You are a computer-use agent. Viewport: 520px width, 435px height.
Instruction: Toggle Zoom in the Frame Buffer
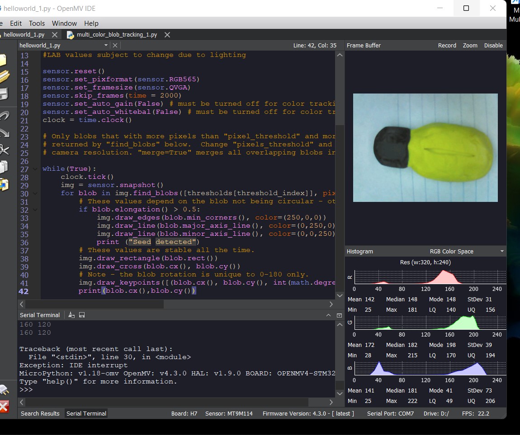(x=470, y=45)
